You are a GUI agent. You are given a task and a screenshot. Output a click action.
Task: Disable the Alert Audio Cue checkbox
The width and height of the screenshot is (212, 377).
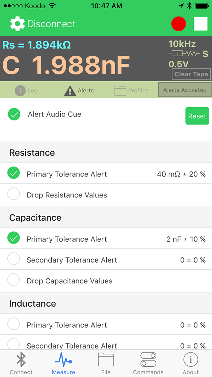pos(14,114)
